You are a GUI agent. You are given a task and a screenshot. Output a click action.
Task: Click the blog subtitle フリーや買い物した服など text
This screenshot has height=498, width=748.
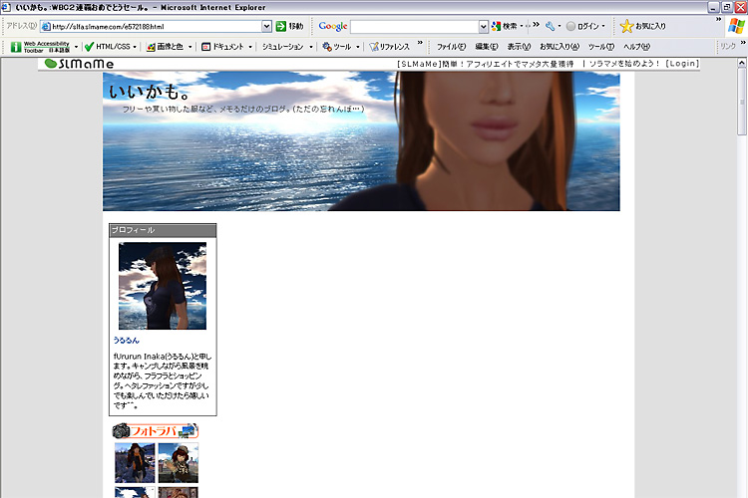coord(243,110)
